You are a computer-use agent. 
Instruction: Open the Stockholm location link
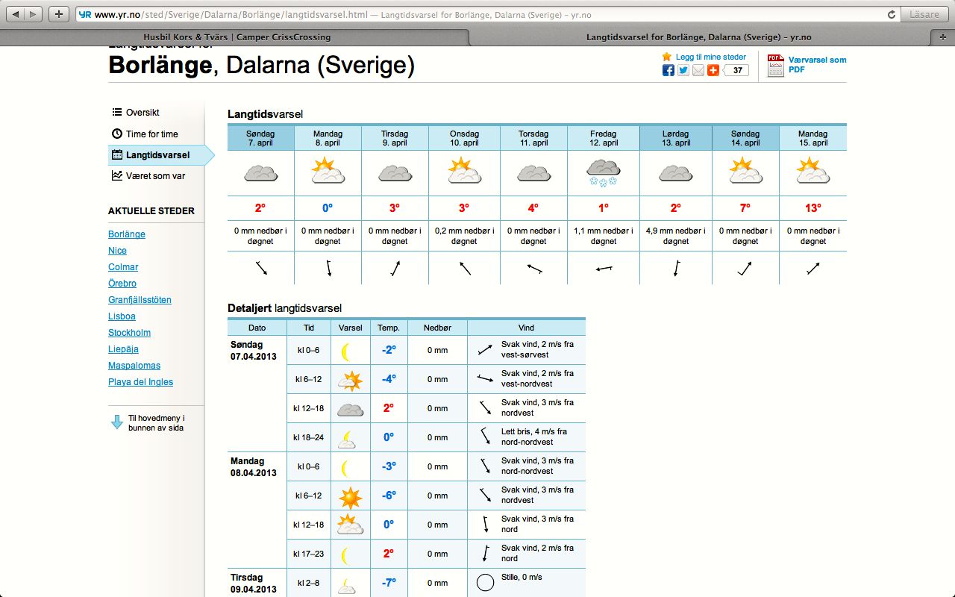(x=129, y=333)
